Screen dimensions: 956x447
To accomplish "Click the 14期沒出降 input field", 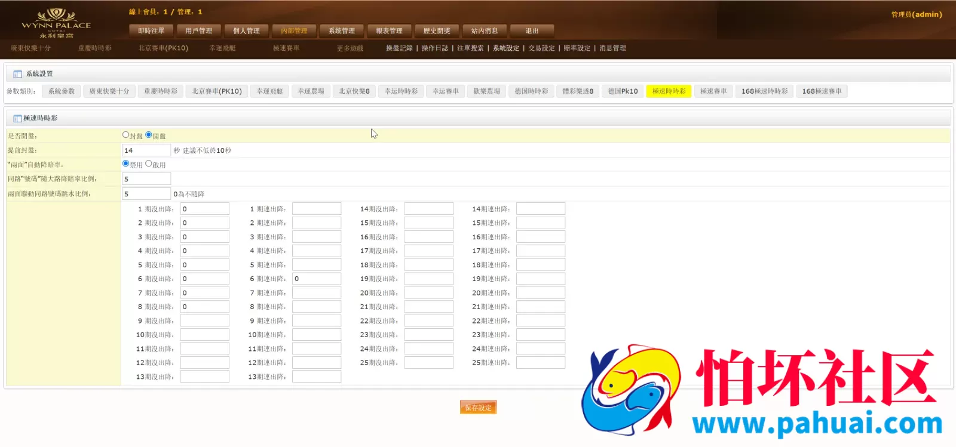I will click(x=429, y=209).
